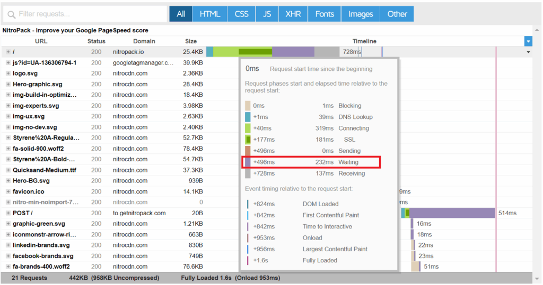The width and height of the screenshot is (543, 285).
Task: Click the googletagmanager.c… domain cell
Action: [143, 63]
